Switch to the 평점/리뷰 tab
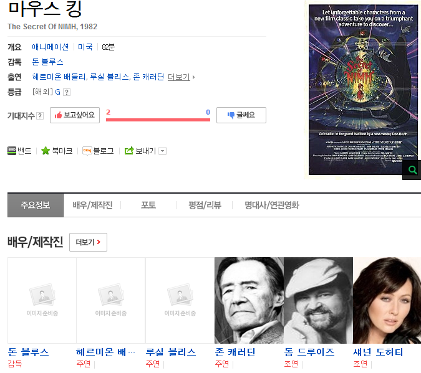The image size is (421, 373). pos(205,205)
